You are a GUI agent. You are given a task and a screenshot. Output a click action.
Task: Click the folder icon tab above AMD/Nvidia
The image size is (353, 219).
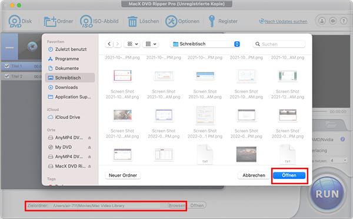[331, 124]
